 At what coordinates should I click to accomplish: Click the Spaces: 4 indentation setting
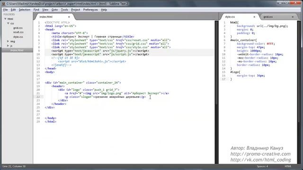262,166
